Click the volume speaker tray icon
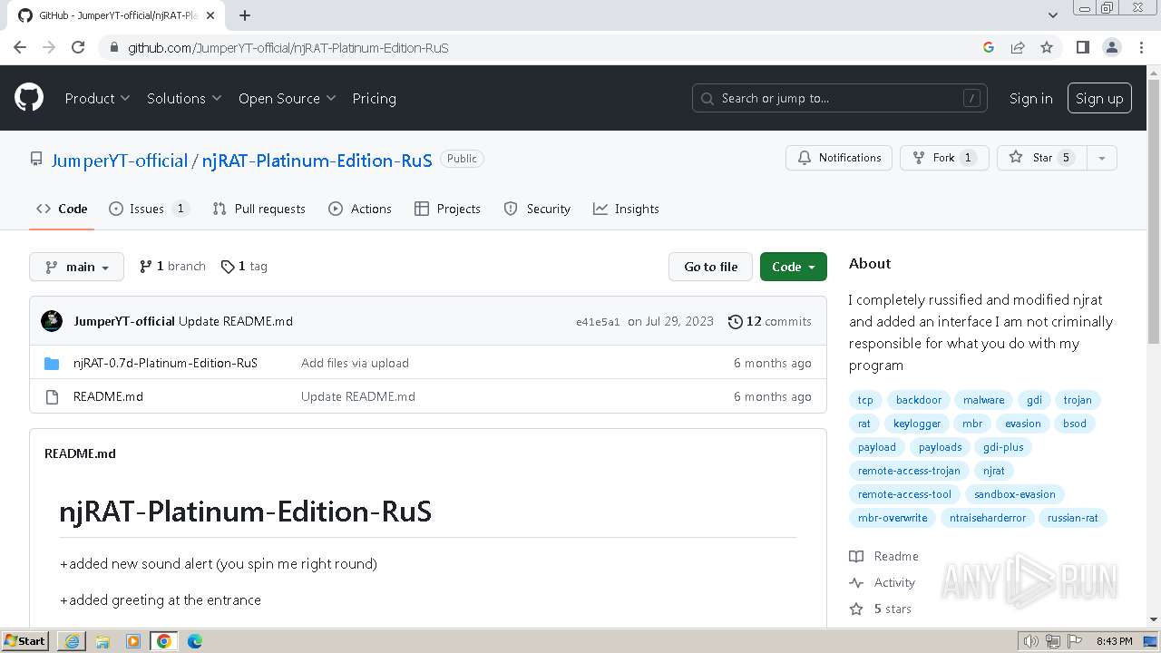1161x653 pixels. [1030, 641]
